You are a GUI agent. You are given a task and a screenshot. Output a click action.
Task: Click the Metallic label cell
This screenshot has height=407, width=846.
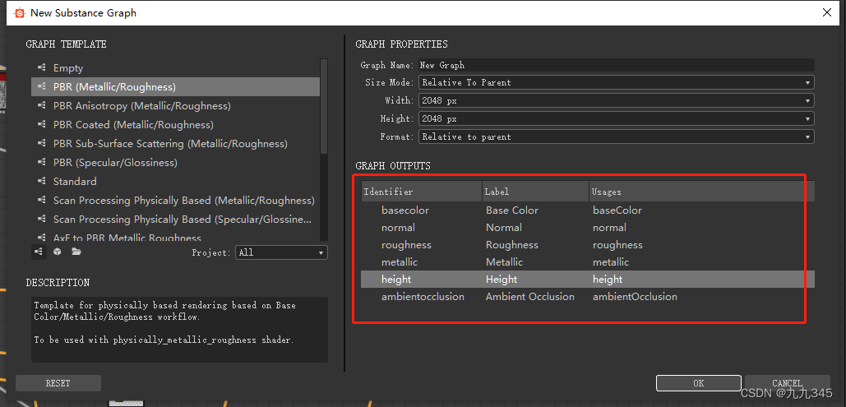pos(504,261)
